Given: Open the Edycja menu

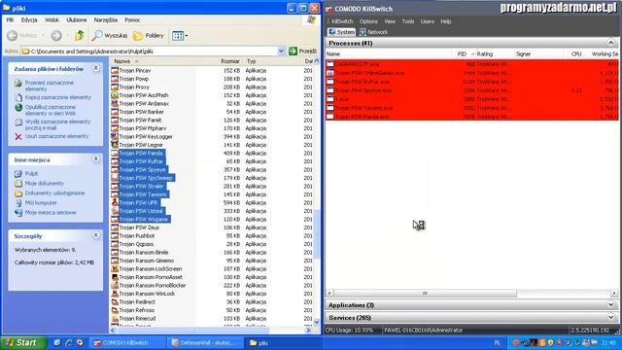Looking at the screenshot, I should coord(29,19).
